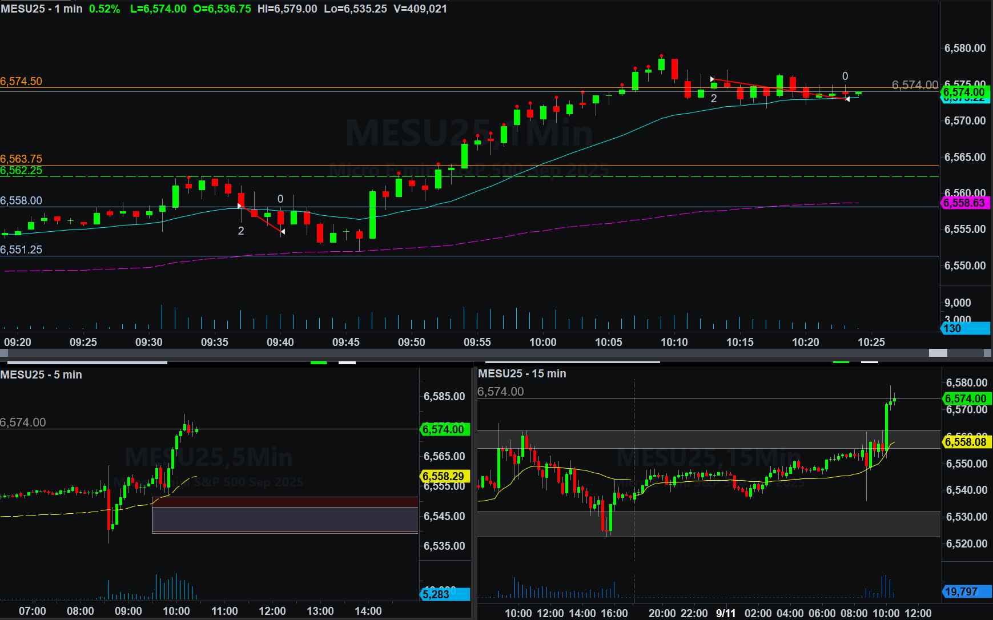Select the MESU25 - 15 min chart title
Viewport: 993px width, 620px height.
click(x=522, y=374)
